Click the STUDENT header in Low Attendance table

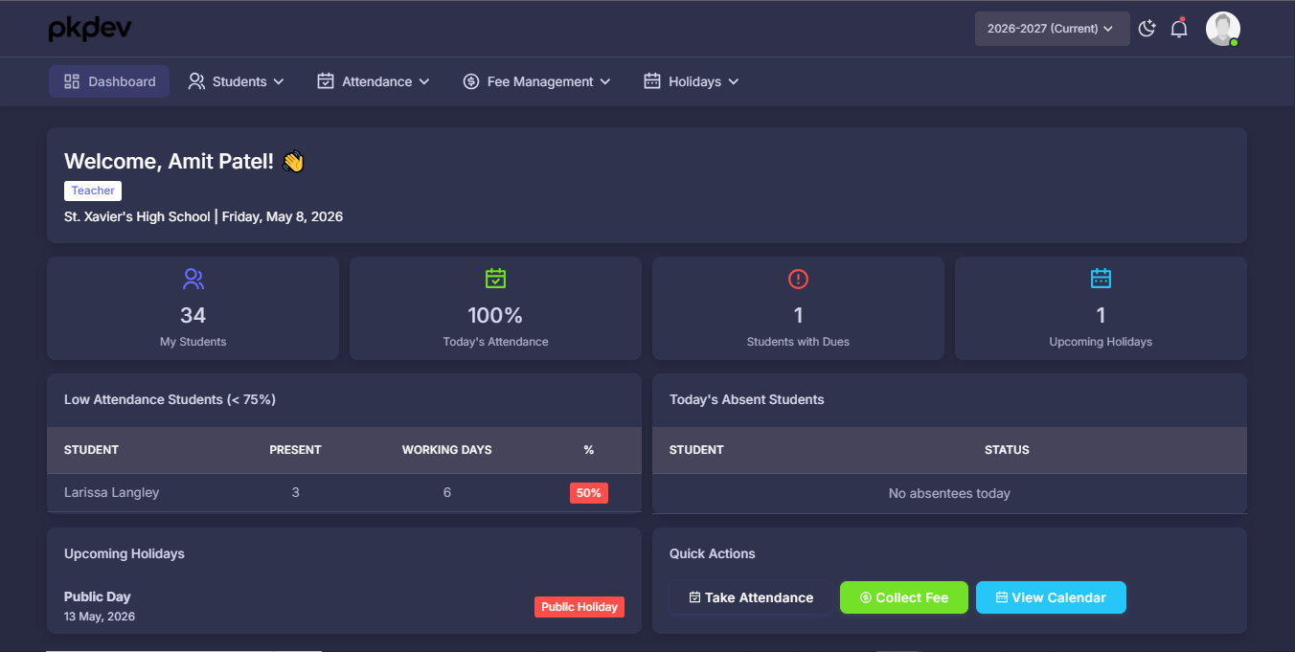pos(91,450)
